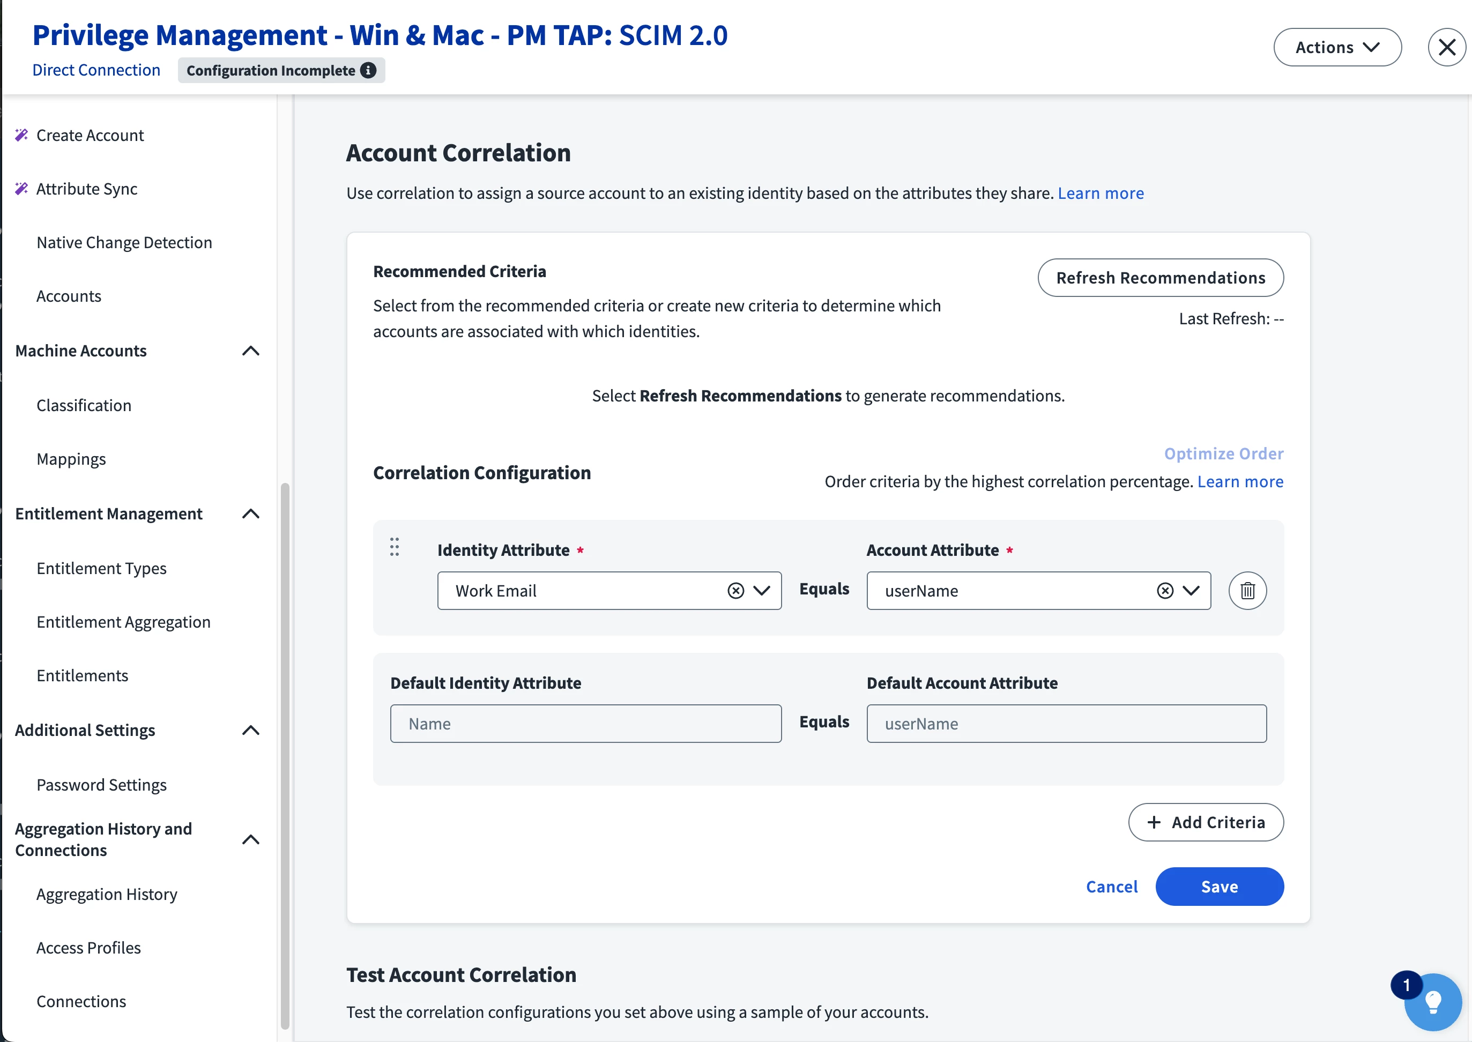Click the sidebar vertical scrollbar
Screen dimensions: 1472x1042
click(x=285, y=755)
